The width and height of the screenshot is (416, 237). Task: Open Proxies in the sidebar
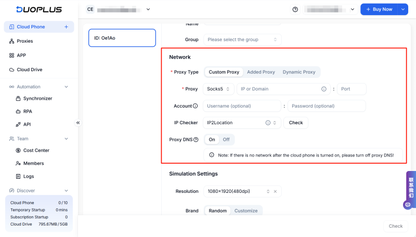[25, 41]
